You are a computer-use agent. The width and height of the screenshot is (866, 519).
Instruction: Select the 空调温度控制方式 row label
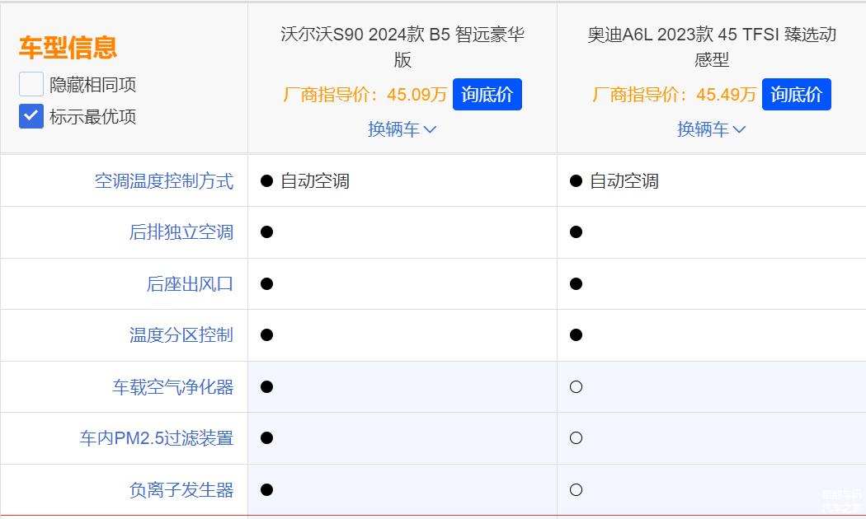coord(163,181)
